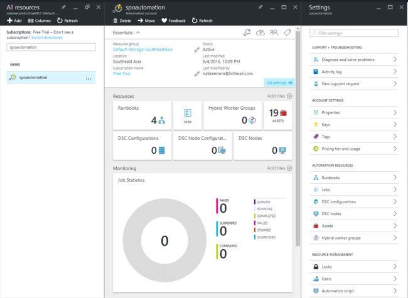Open context menu for spoautomation row
This screenshot has height=298, width=408.
89,78
